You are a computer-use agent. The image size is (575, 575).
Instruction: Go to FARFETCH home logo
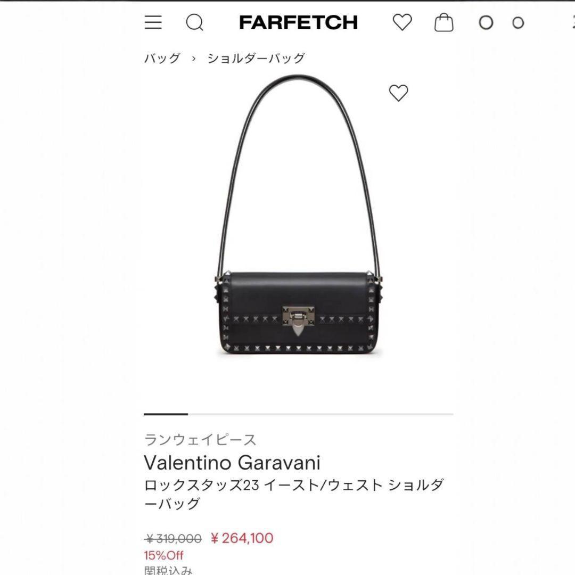click(x=298, y=22)
